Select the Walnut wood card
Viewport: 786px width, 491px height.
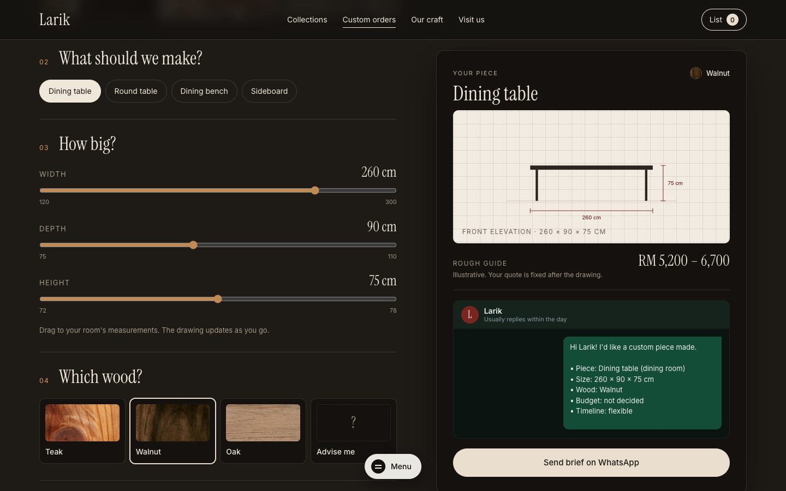tap(172, 431)
